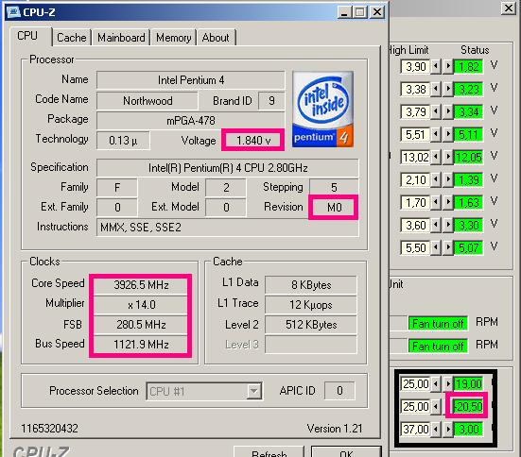Click the Intel Pentium 4 name field
Screen dimensions: 521x457
pyautogui.click(x=191, y=80)
